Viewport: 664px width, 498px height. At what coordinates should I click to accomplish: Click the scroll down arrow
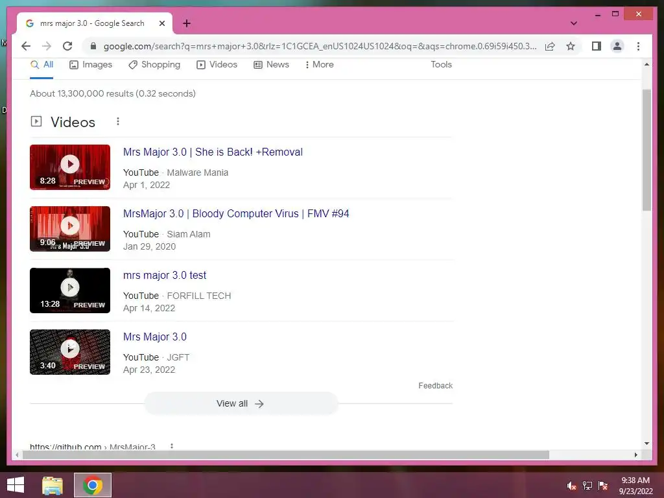[x=646, y=444]
